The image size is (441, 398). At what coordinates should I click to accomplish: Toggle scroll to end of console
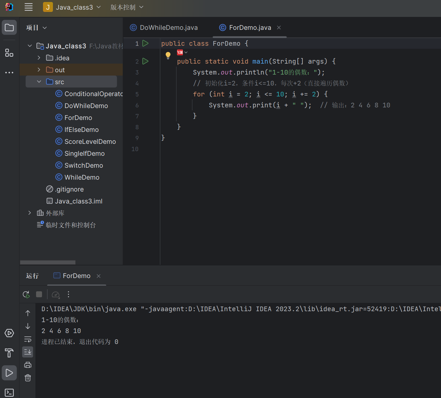click(28, 352)
